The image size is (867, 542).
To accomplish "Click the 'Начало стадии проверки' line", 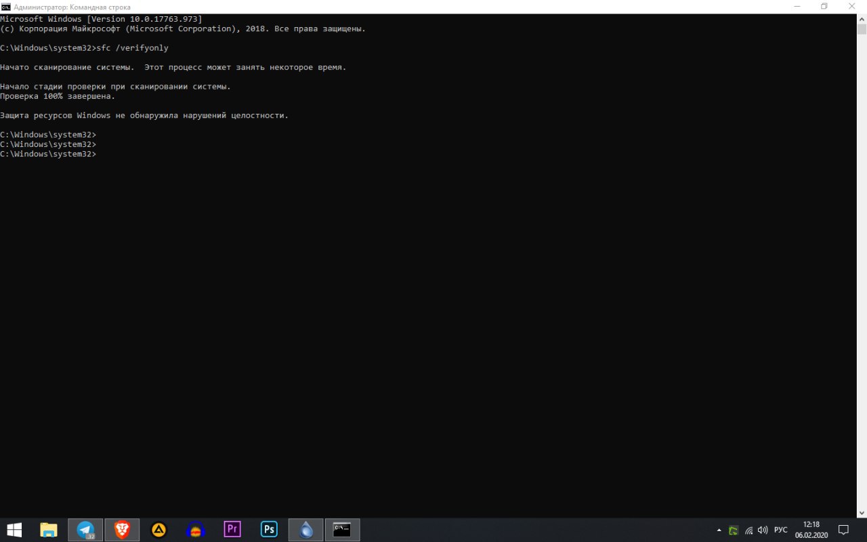I will point(115,87).
